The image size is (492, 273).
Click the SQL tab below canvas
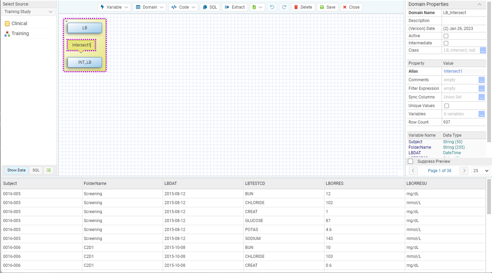[x=36, y=170]
